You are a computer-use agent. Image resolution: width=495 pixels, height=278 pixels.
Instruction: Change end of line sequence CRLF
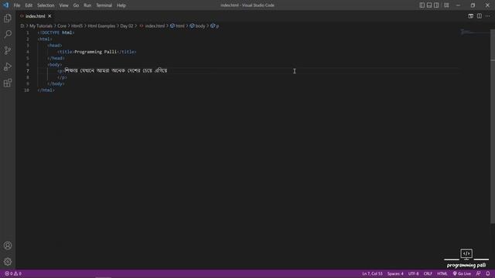[x=428, y=273]
